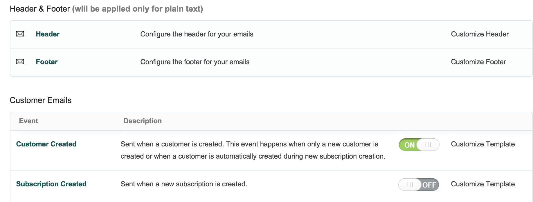533x202 pixels.
Task: Click 'Sent when a new subscription is created' text
Action: [184, 184]
